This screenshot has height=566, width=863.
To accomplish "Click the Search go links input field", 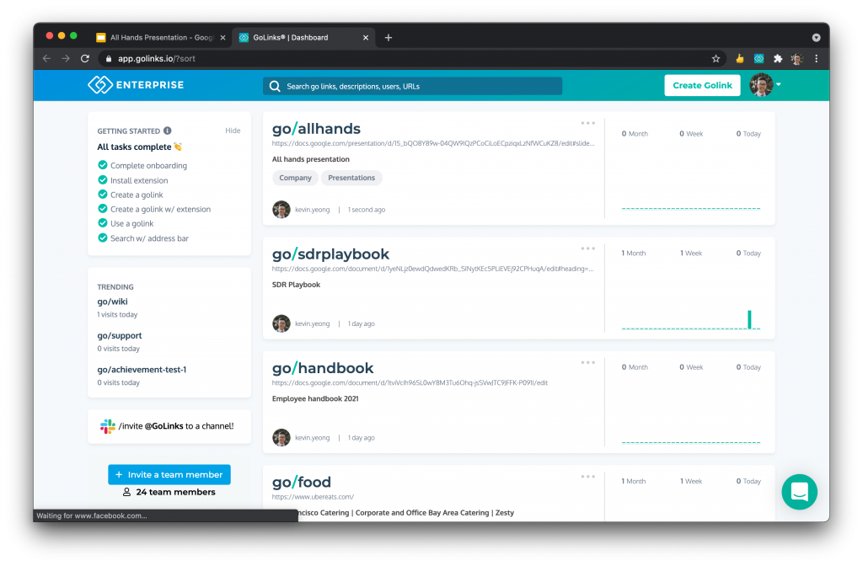I will (x=413, y=86).
